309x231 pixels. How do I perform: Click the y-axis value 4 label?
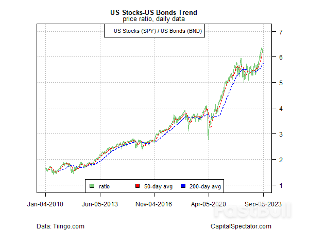tap(281, 108)
